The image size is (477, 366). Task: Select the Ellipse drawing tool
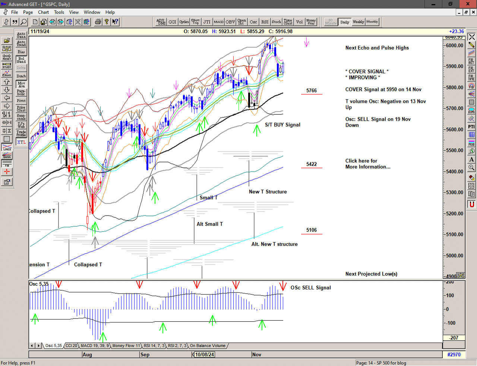[471, 111]
